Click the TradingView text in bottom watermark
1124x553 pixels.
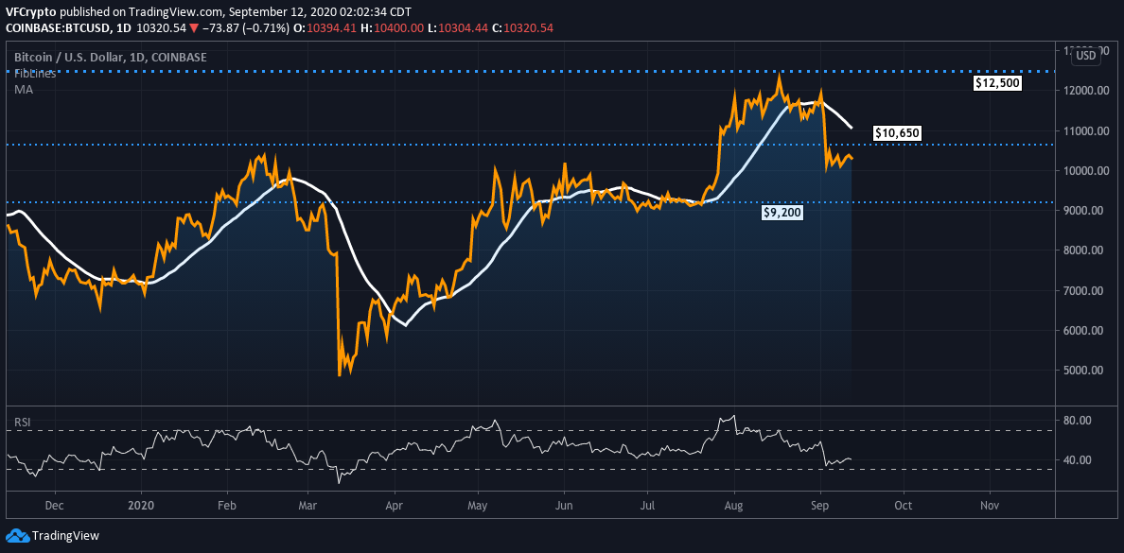point(65,536)
